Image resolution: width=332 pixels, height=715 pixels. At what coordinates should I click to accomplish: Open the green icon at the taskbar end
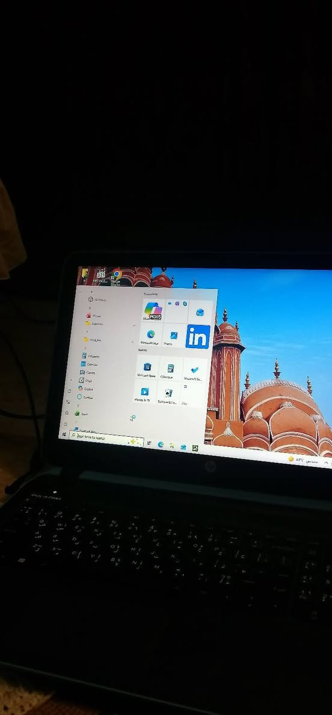[x=195, y=448]
